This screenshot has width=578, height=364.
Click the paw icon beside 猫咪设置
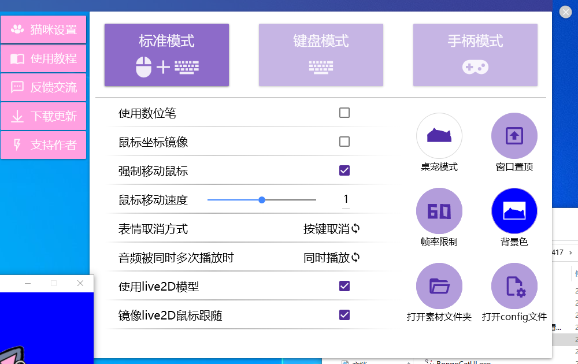click(17, 29)
